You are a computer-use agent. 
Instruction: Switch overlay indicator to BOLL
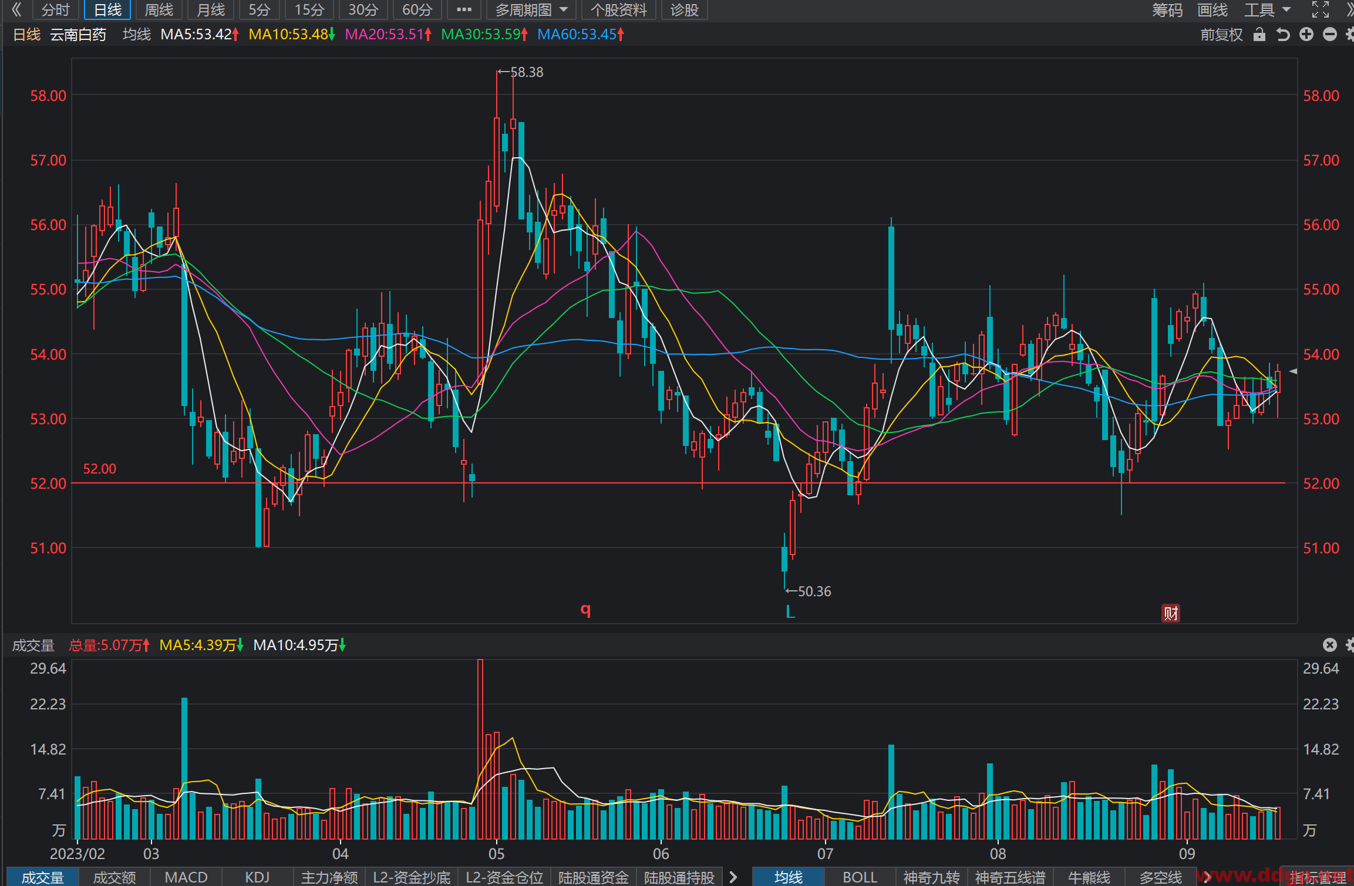tap(860, 877)
